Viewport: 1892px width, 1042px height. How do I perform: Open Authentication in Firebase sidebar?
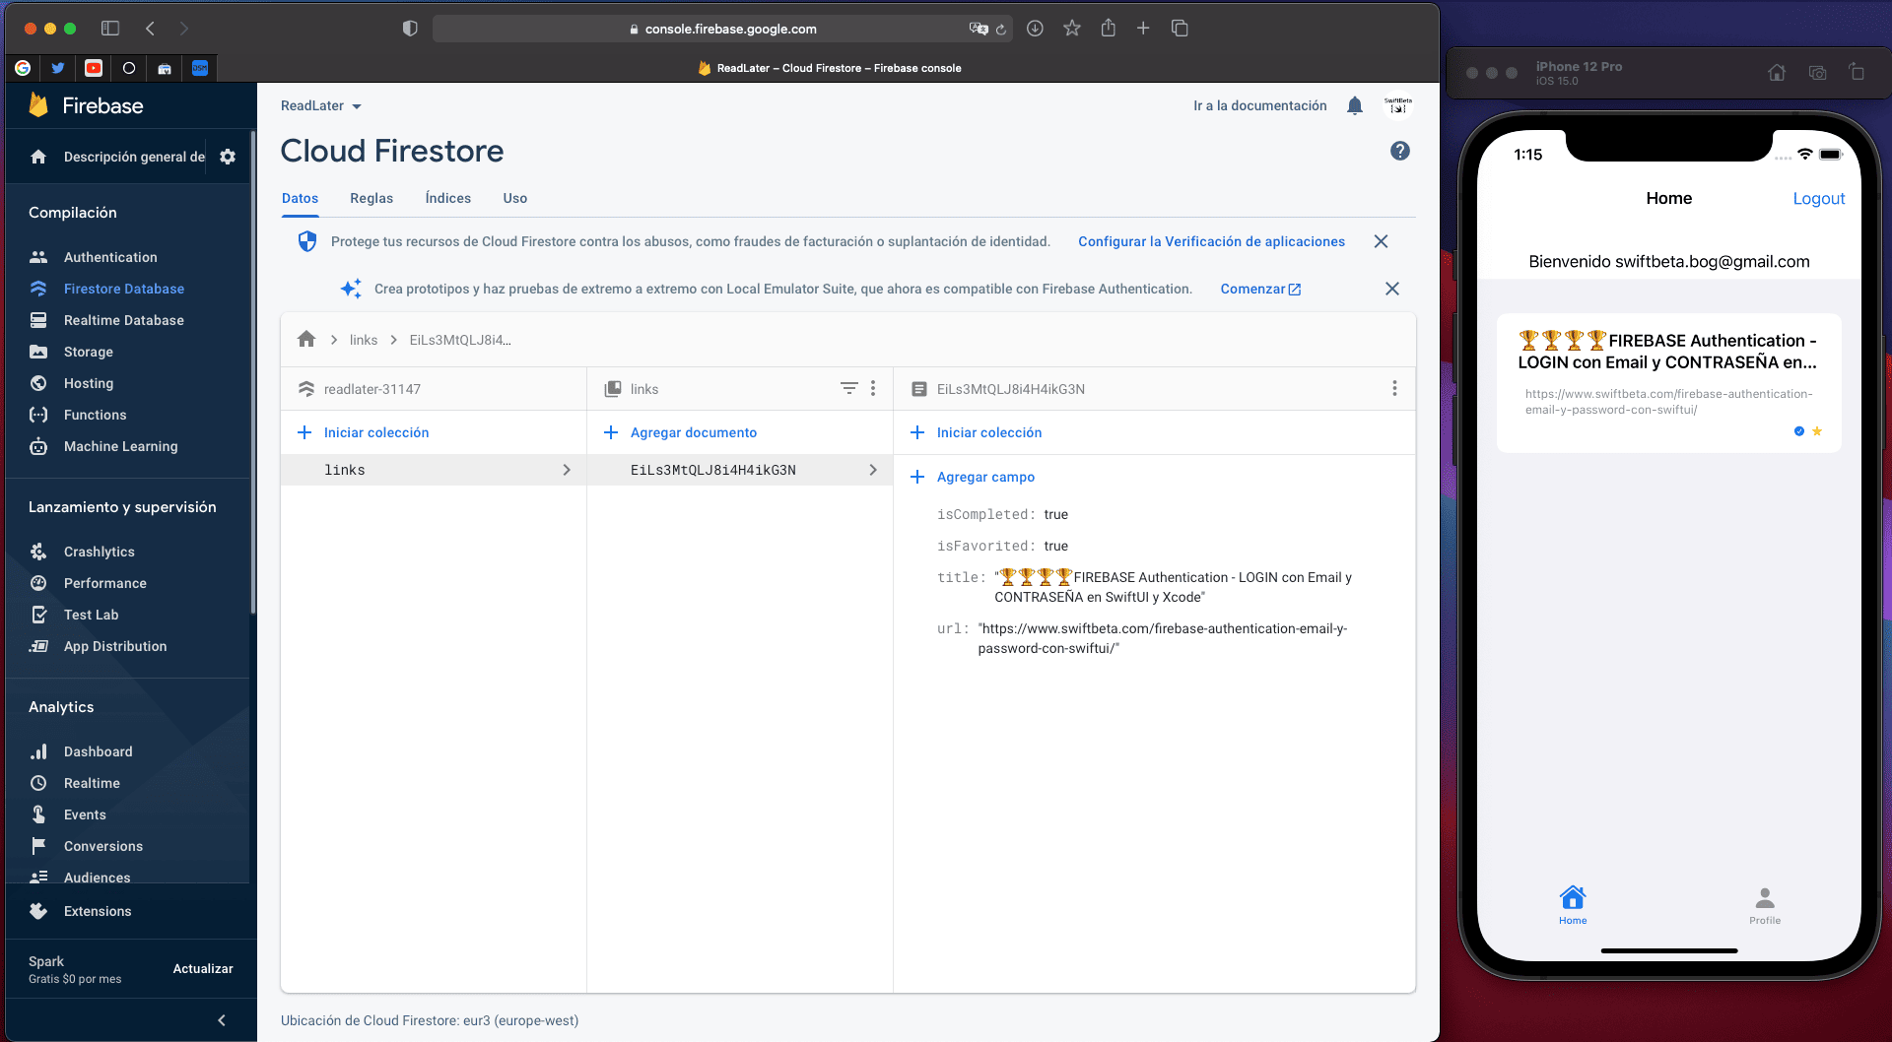[x=110, y=257]
